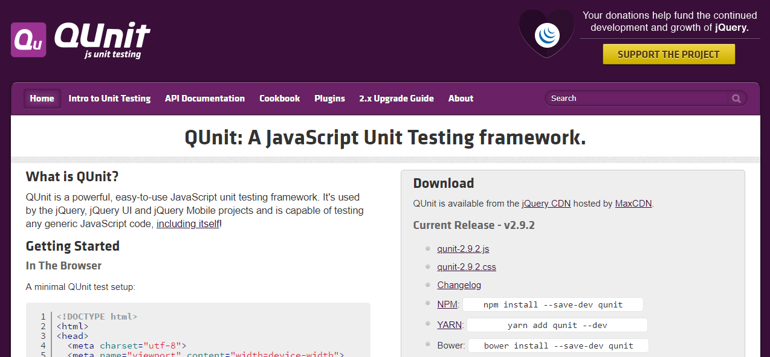Open the 2.x Upgrade Guide
The height and width of the screenshot is (357, 770).
(x=396, y=98)
